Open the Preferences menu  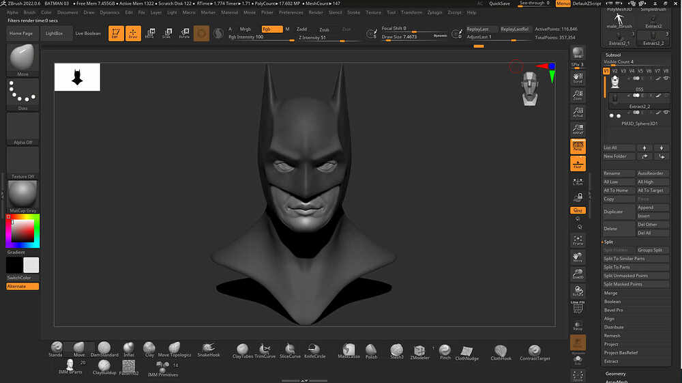point(291,12)
